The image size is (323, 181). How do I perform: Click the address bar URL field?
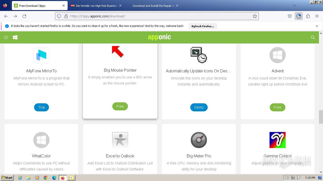tap(157, 16)
